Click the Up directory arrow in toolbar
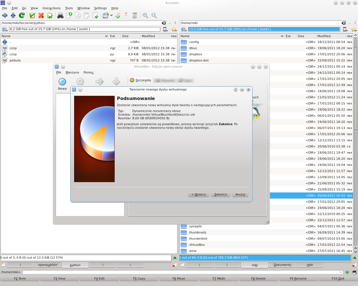This screenshot has width=358, height=286. tap(13, 15)
